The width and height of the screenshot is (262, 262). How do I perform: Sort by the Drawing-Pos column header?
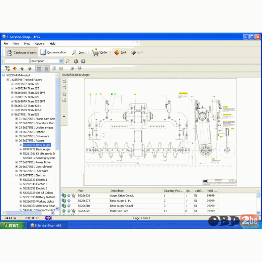(x=173, y=191)
